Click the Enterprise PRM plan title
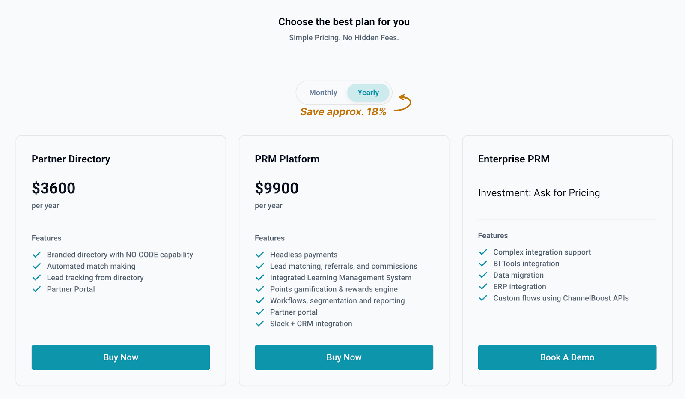Viewport: 685px width, 399px height. coord(513,159)
